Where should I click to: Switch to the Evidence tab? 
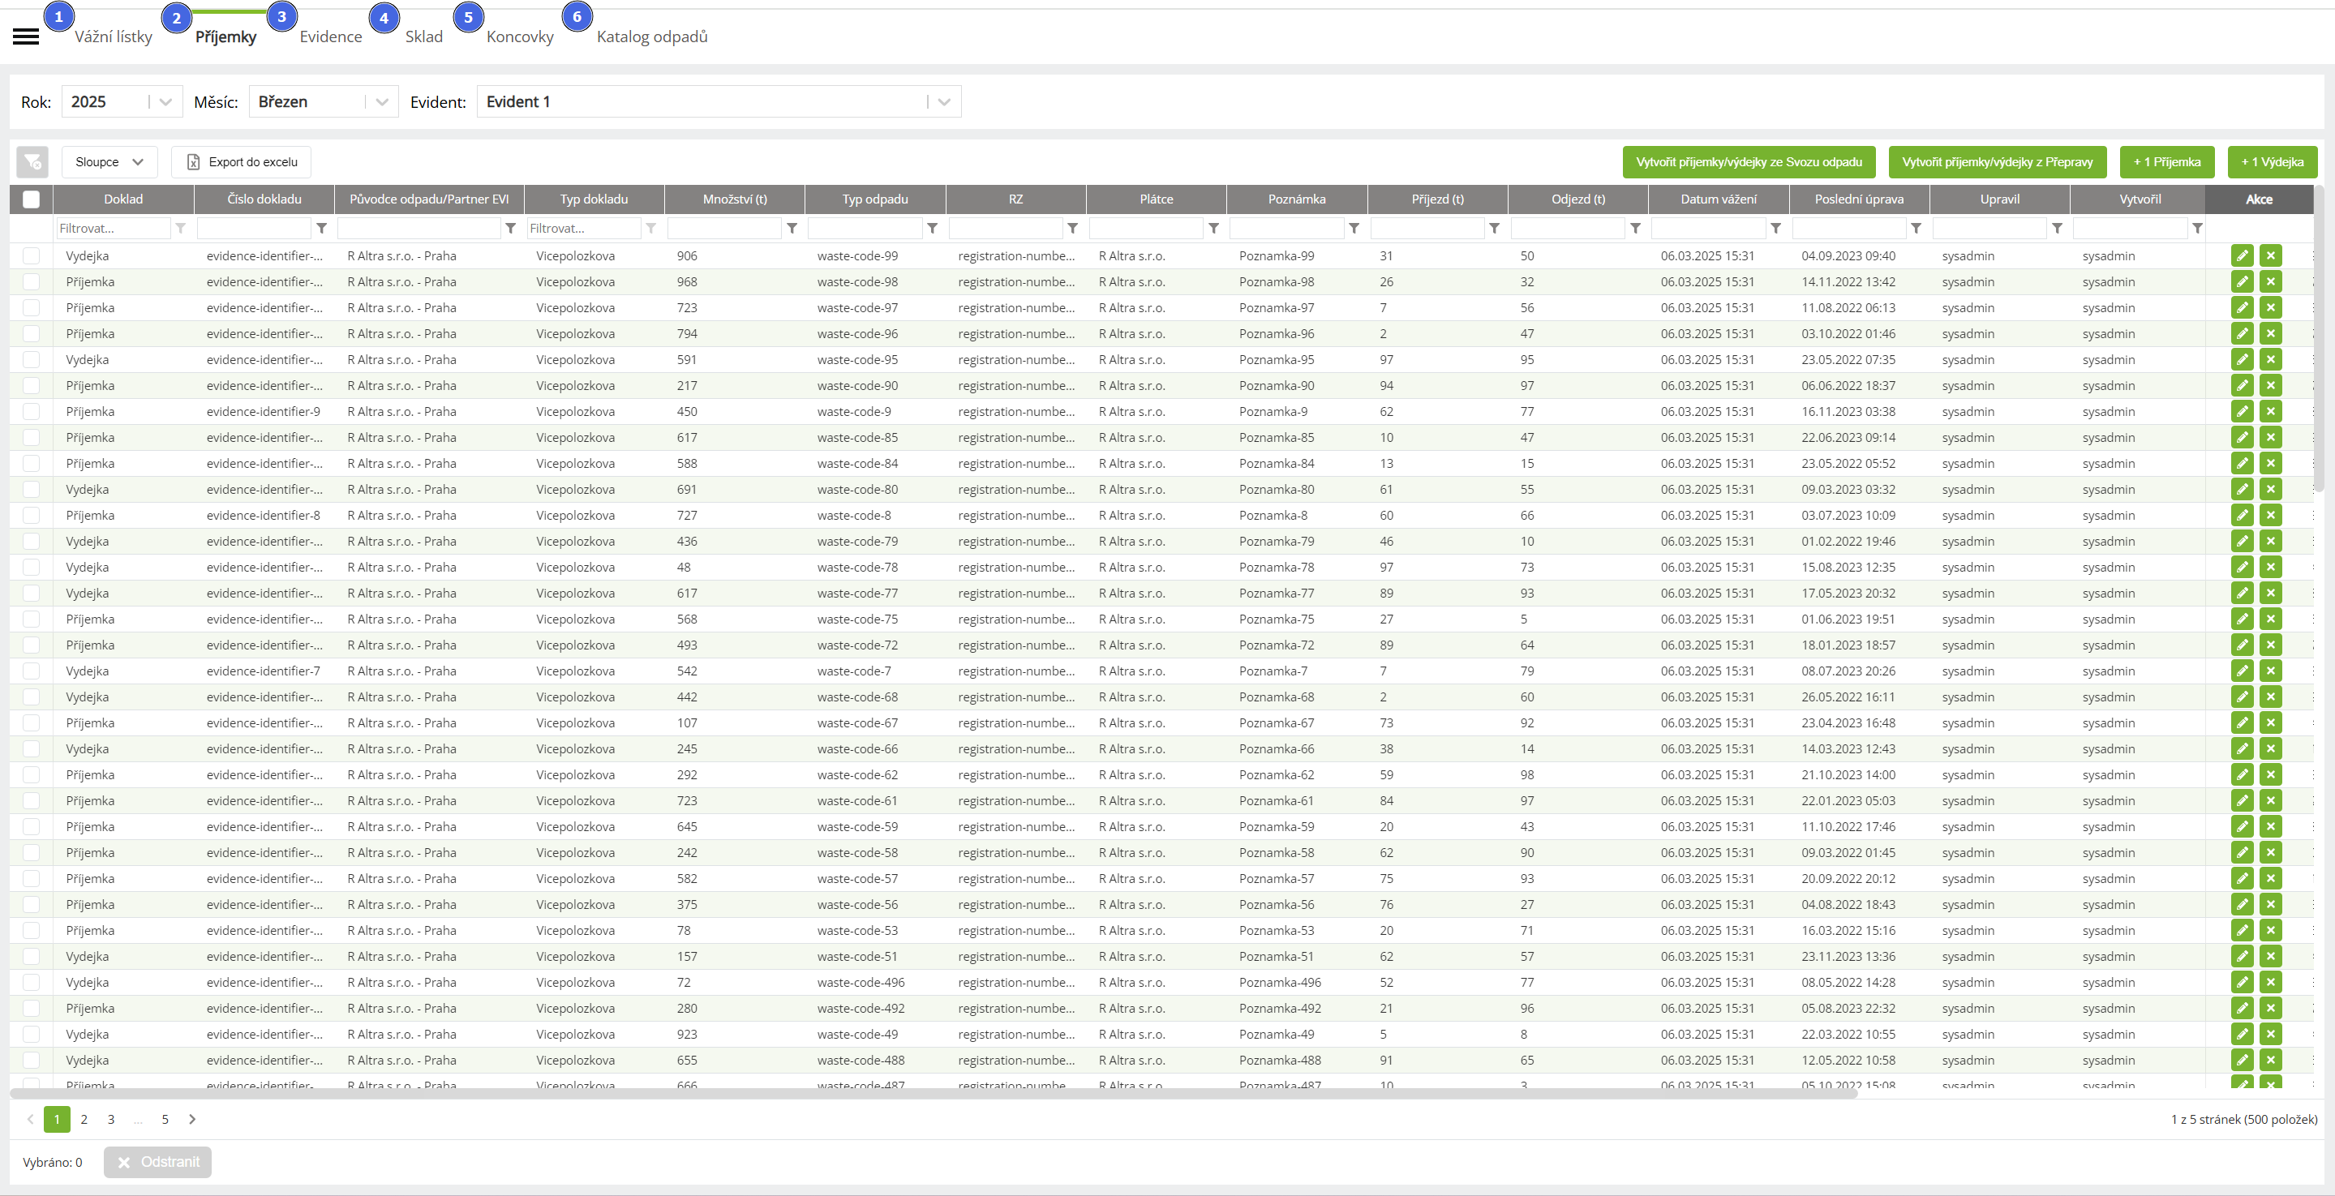point(330,36)
